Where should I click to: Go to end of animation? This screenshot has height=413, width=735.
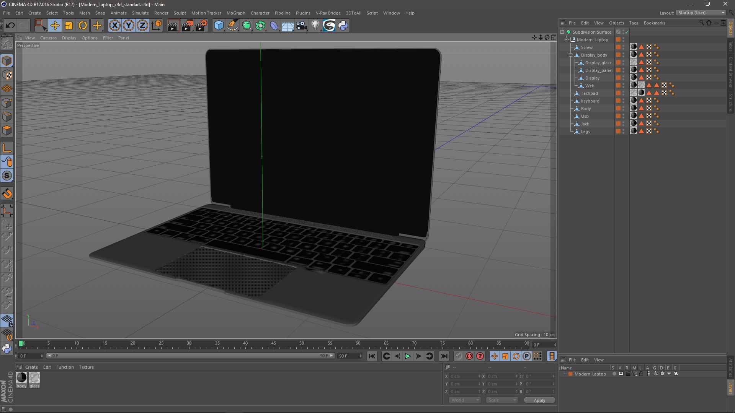click(x=444, y=356)
